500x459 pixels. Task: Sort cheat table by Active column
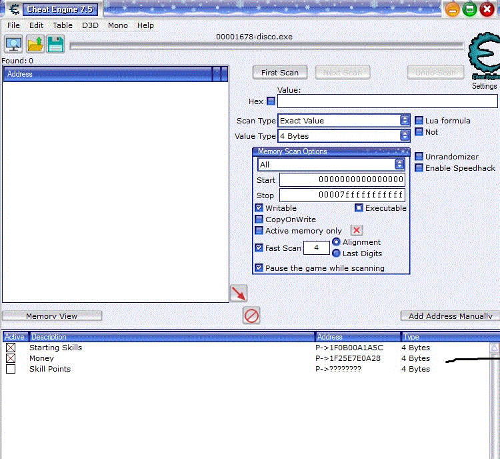point(15,337)
